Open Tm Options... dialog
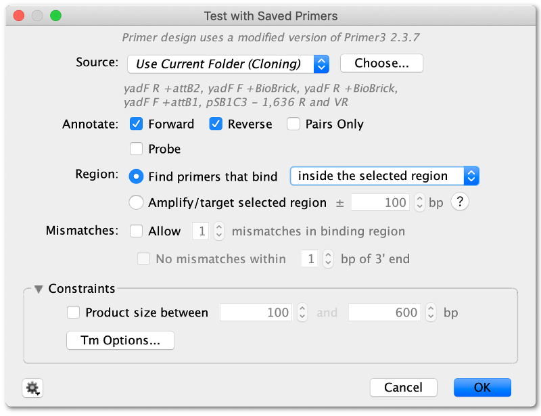The height and width of the screenshot is (416, 541). (x=120, y=340)
